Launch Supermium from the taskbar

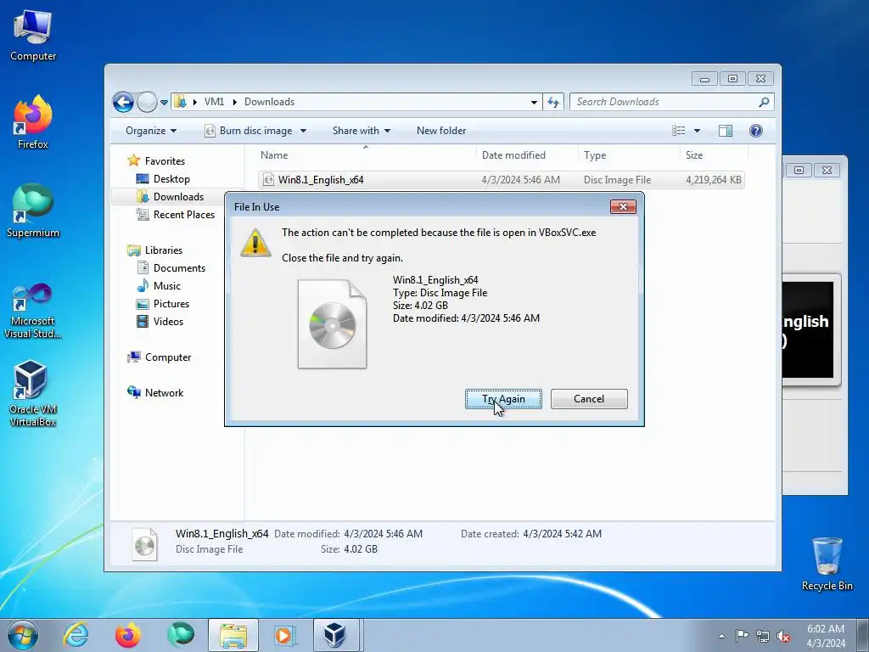pos(181,635)
